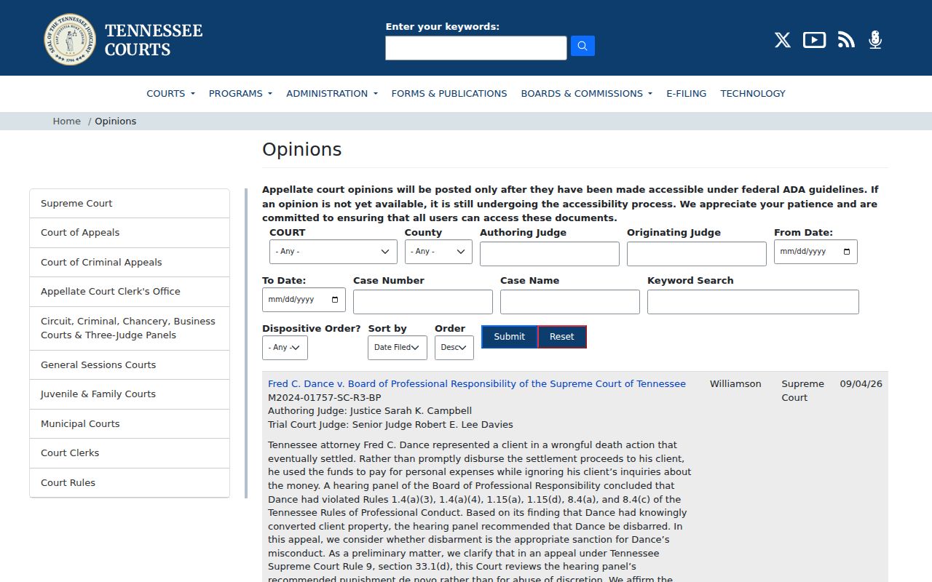Click the Case Name input field
The width and height of the screenshot is (932, 582).
570,302
